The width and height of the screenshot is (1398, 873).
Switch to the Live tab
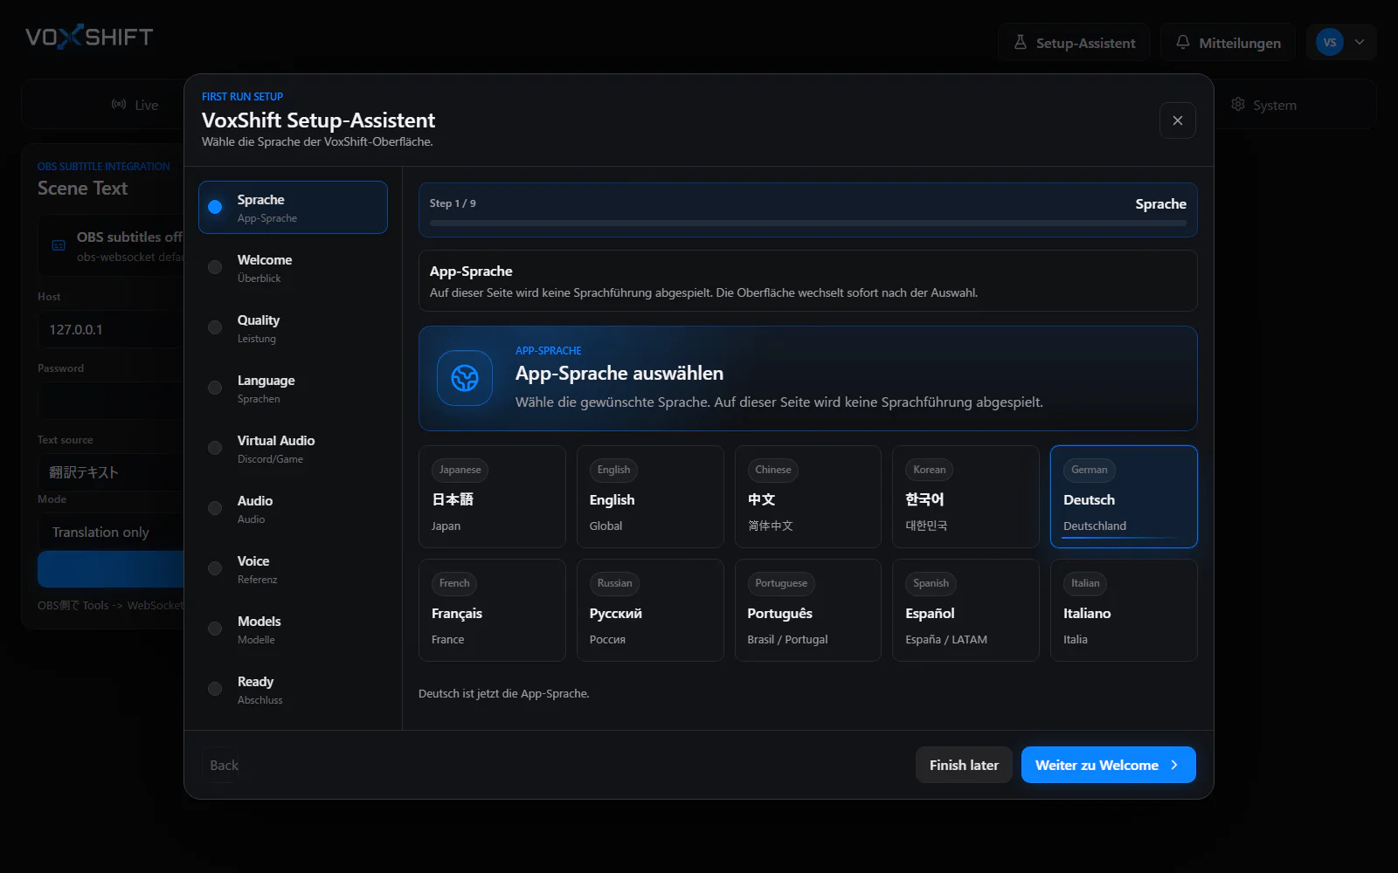point(135,105)
